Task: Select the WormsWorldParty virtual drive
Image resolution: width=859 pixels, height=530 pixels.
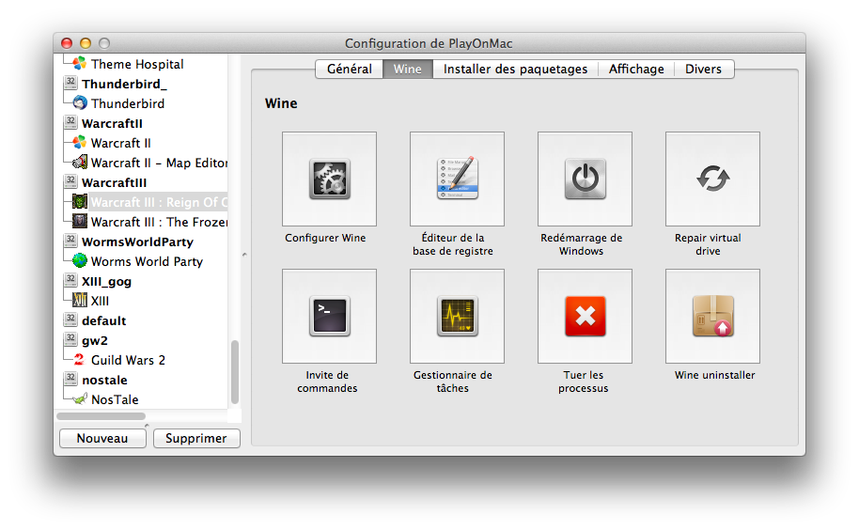Action: click(137, 242)
